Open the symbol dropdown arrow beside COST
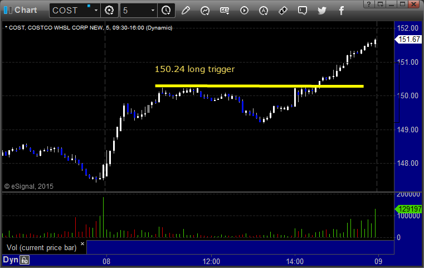The height and width of the screenshot is (268, 424). click(96, 11)
